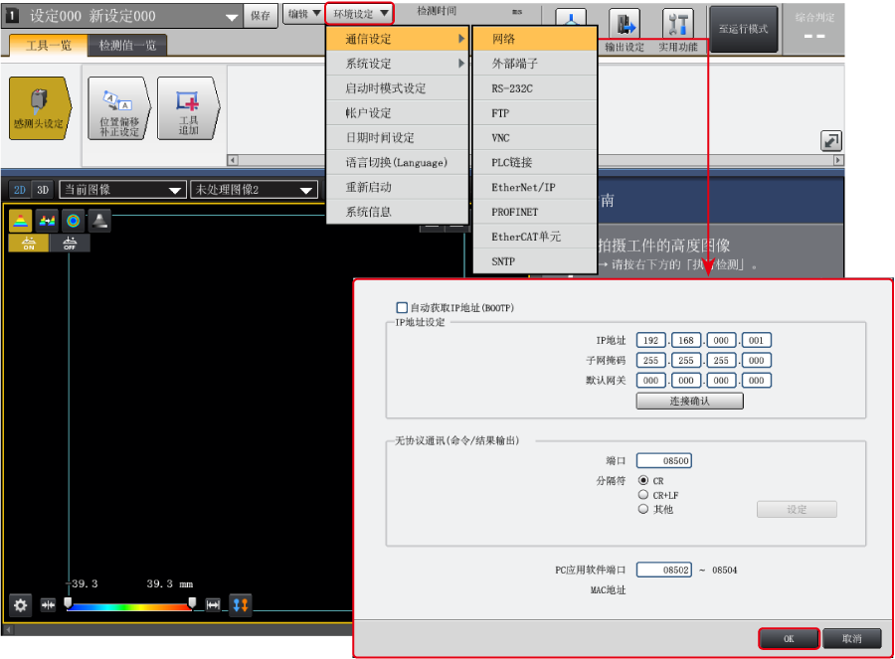Click the gear settings icon below the image

(20, 604)
